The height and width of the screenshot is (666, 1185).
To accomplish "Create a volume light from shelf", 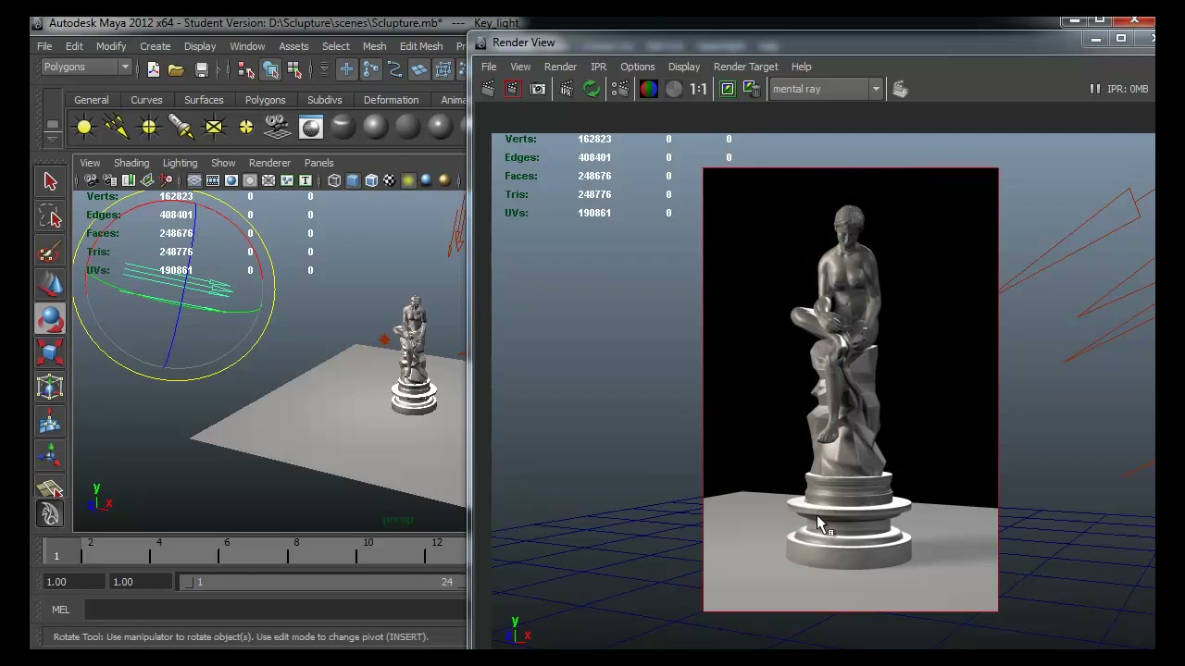I will pyautogui.click(x=246, y=127).
